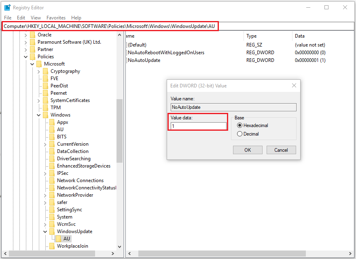Select the NoAutoRebootWithLoggedOnUsers value

[166, 53]
